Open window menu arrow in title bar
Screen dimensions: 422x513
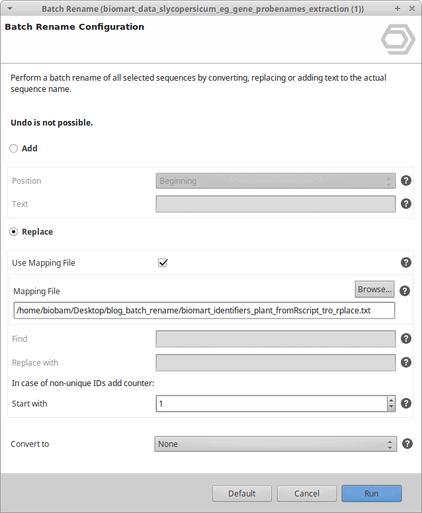pyautogui.click(x=10, y=9)
